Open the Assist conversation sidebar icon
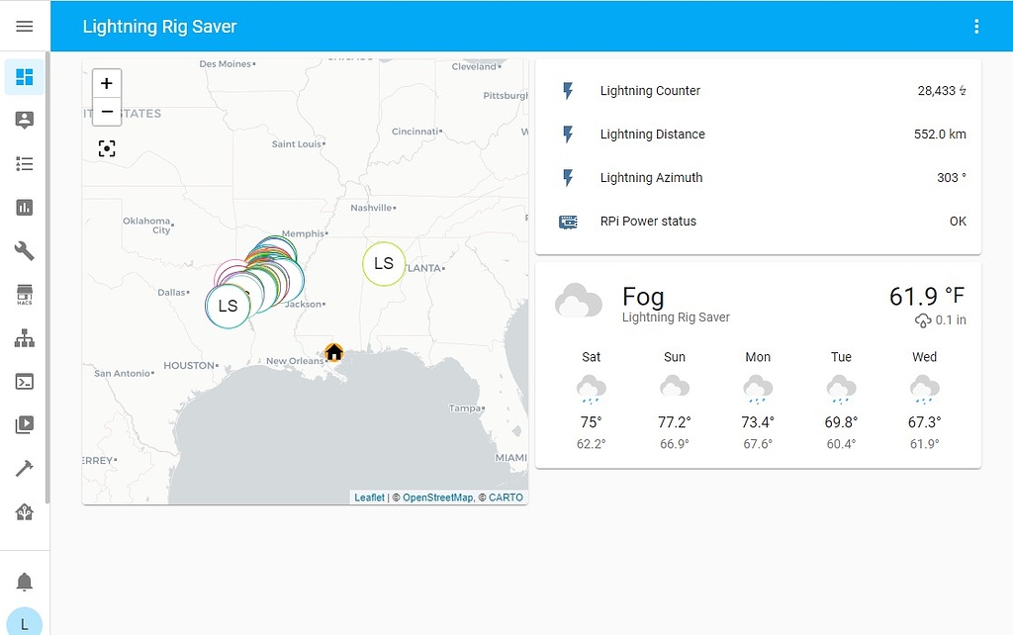1013x635 pixels. [25, 120]
